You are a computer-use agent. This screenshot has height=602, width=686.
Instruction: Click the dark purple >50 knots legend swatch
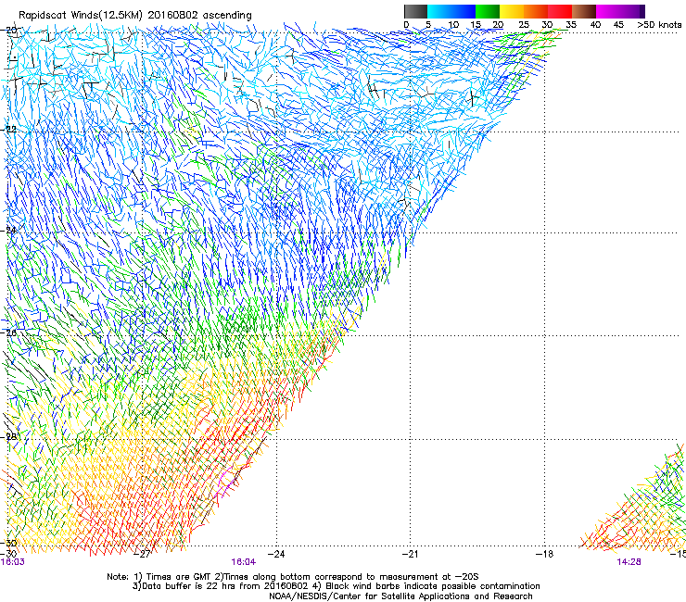[642, 11]
